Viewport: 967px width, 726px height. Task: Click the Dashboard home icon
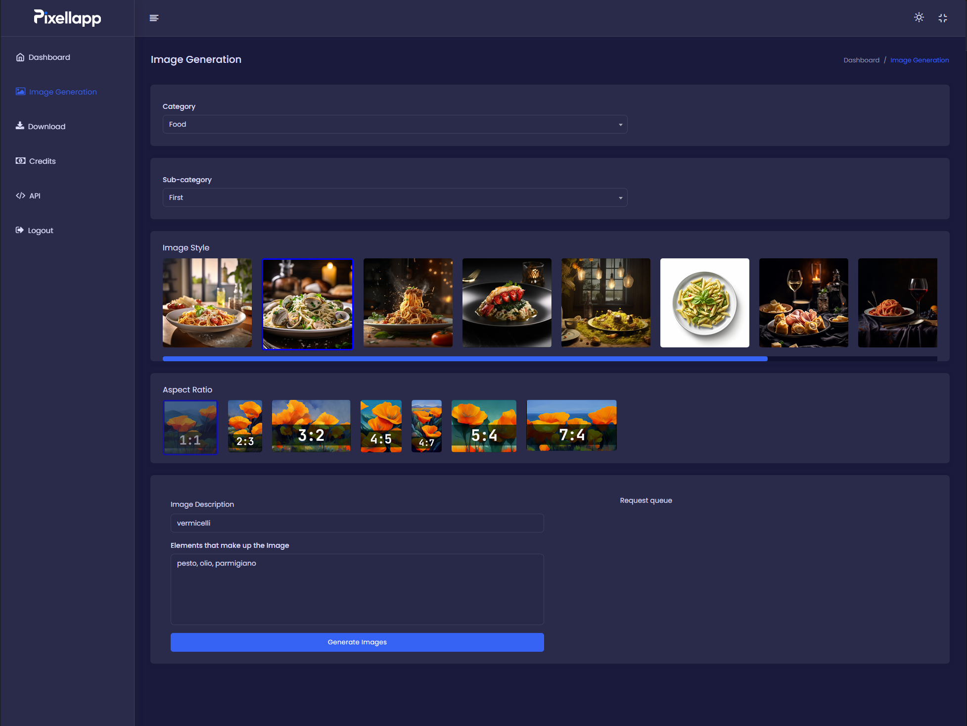[x=20, y=57]
